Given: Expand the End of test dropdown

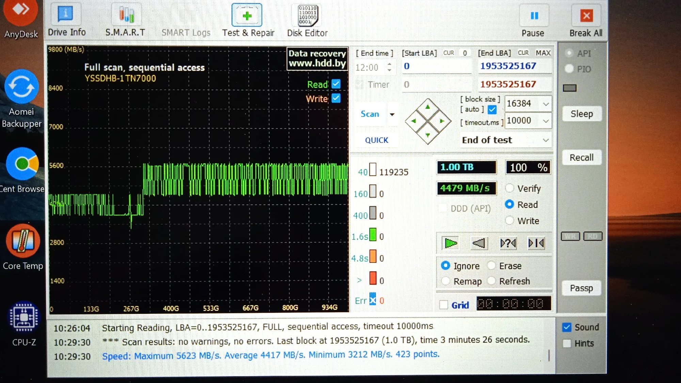Looking at the screenshot, I should (546, 140).
